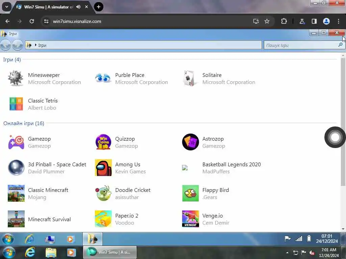Show hidden tray icons arrow
Viewport: 346px width, 259px height.
pyautogui.click(x=287, y=253)
